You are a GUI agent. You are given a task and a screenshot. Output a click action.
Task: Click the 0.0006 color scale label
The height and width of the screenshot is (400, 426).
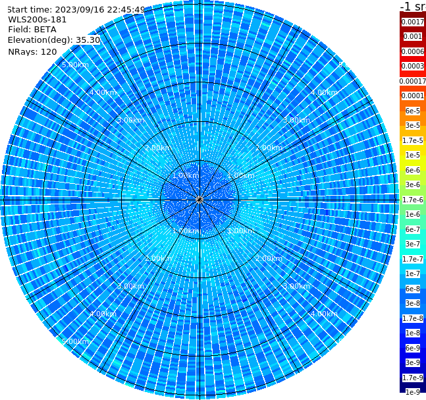tap(413, 51)
